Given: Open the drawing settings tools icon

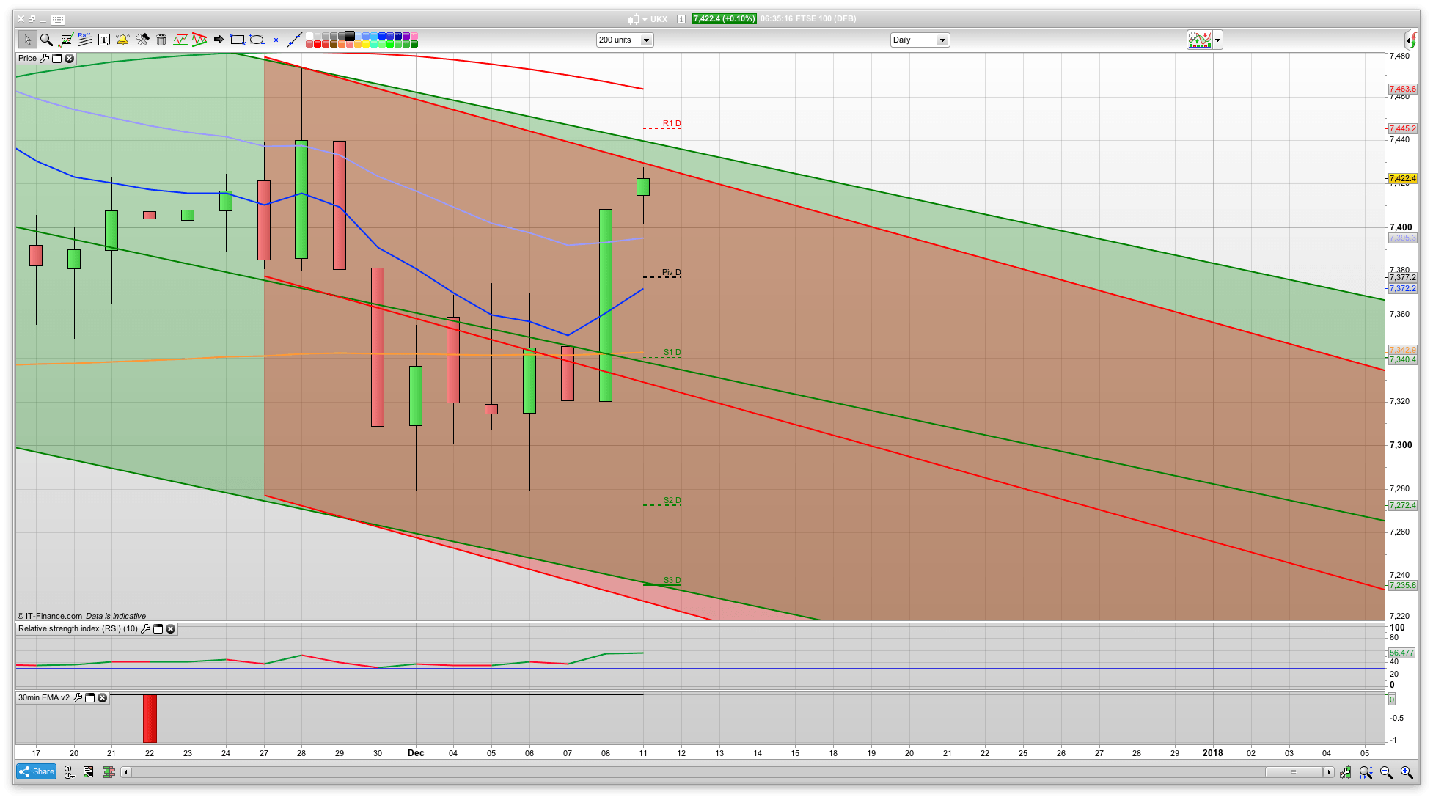Looking at the screenshot, I should pyautogui.click(x=142, y=40).
